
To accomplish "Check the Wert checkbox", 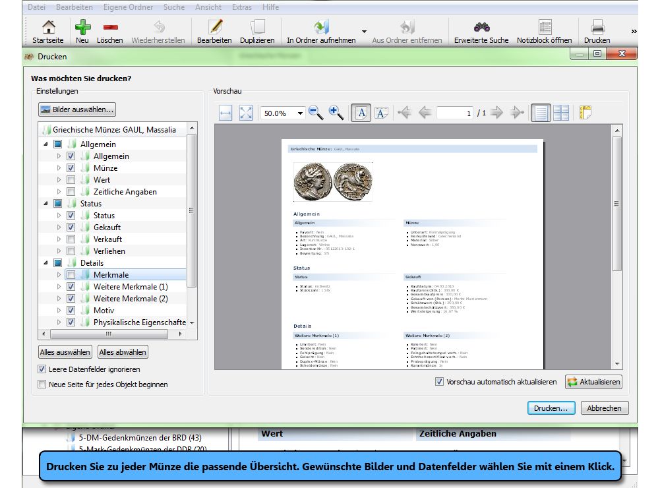I will 71,180.
